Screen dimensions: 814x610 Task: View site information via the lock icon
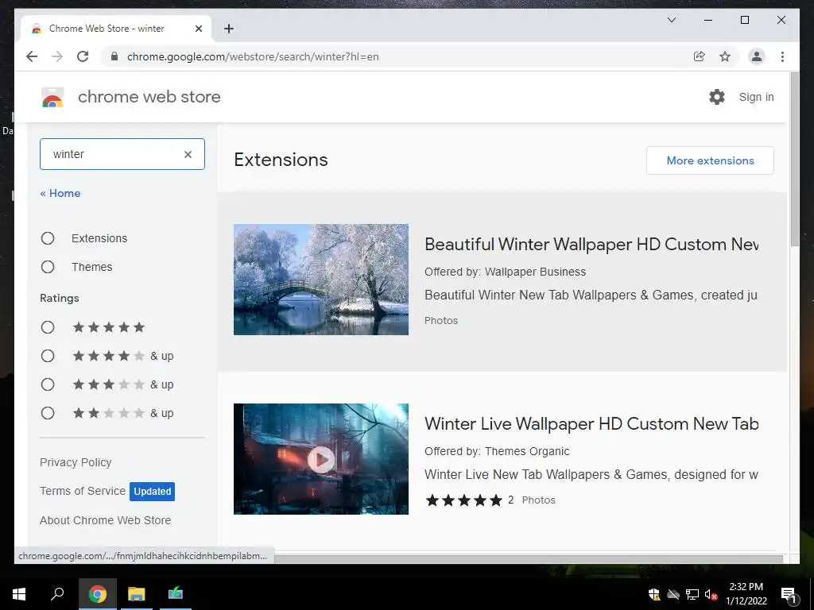click(114, 56)
